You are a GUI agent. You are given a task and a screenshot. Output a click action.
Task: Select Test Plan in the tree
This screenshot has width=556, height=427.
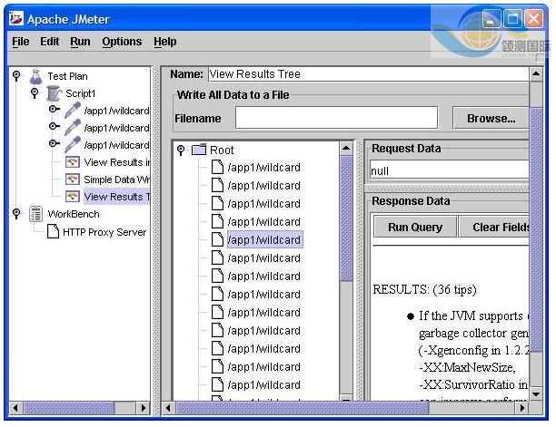coord(67,76)
